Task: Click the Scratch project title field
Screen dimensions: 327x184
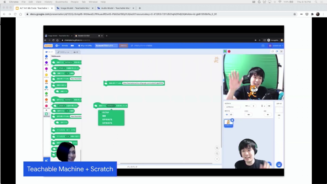Action: coord(106,46)
